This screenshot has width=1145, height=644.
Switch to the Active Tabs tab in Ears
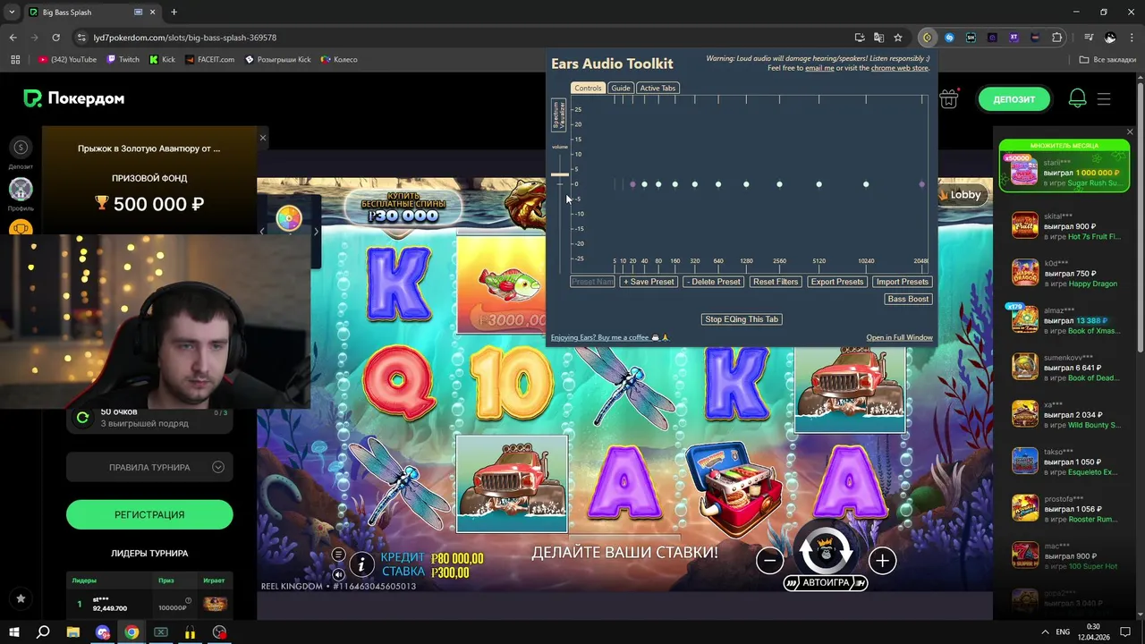pyautogui.click(x=657, y=88)
